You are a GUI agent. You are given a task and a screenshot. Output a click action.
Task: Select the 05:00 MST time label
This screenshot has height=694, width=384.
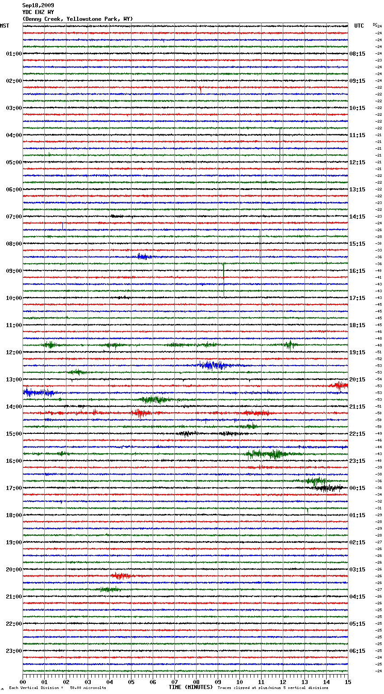(14, 162)
